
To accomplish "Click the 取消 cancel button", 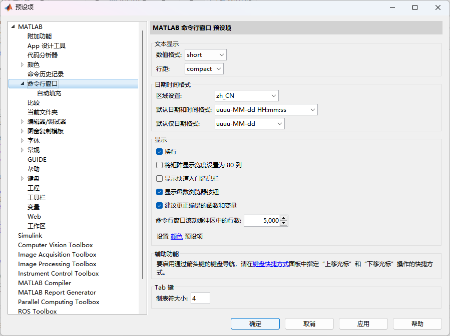I will click(x=309, y=324).
